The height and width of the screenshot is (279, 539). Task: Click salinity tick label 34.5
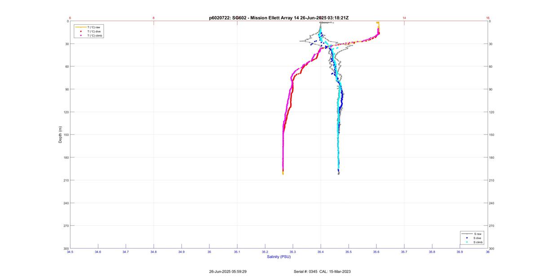point(70,252)
